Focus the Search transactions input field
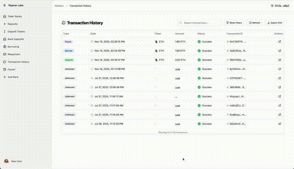Screen dimensions: 294x169 click(x=199, y=23)
